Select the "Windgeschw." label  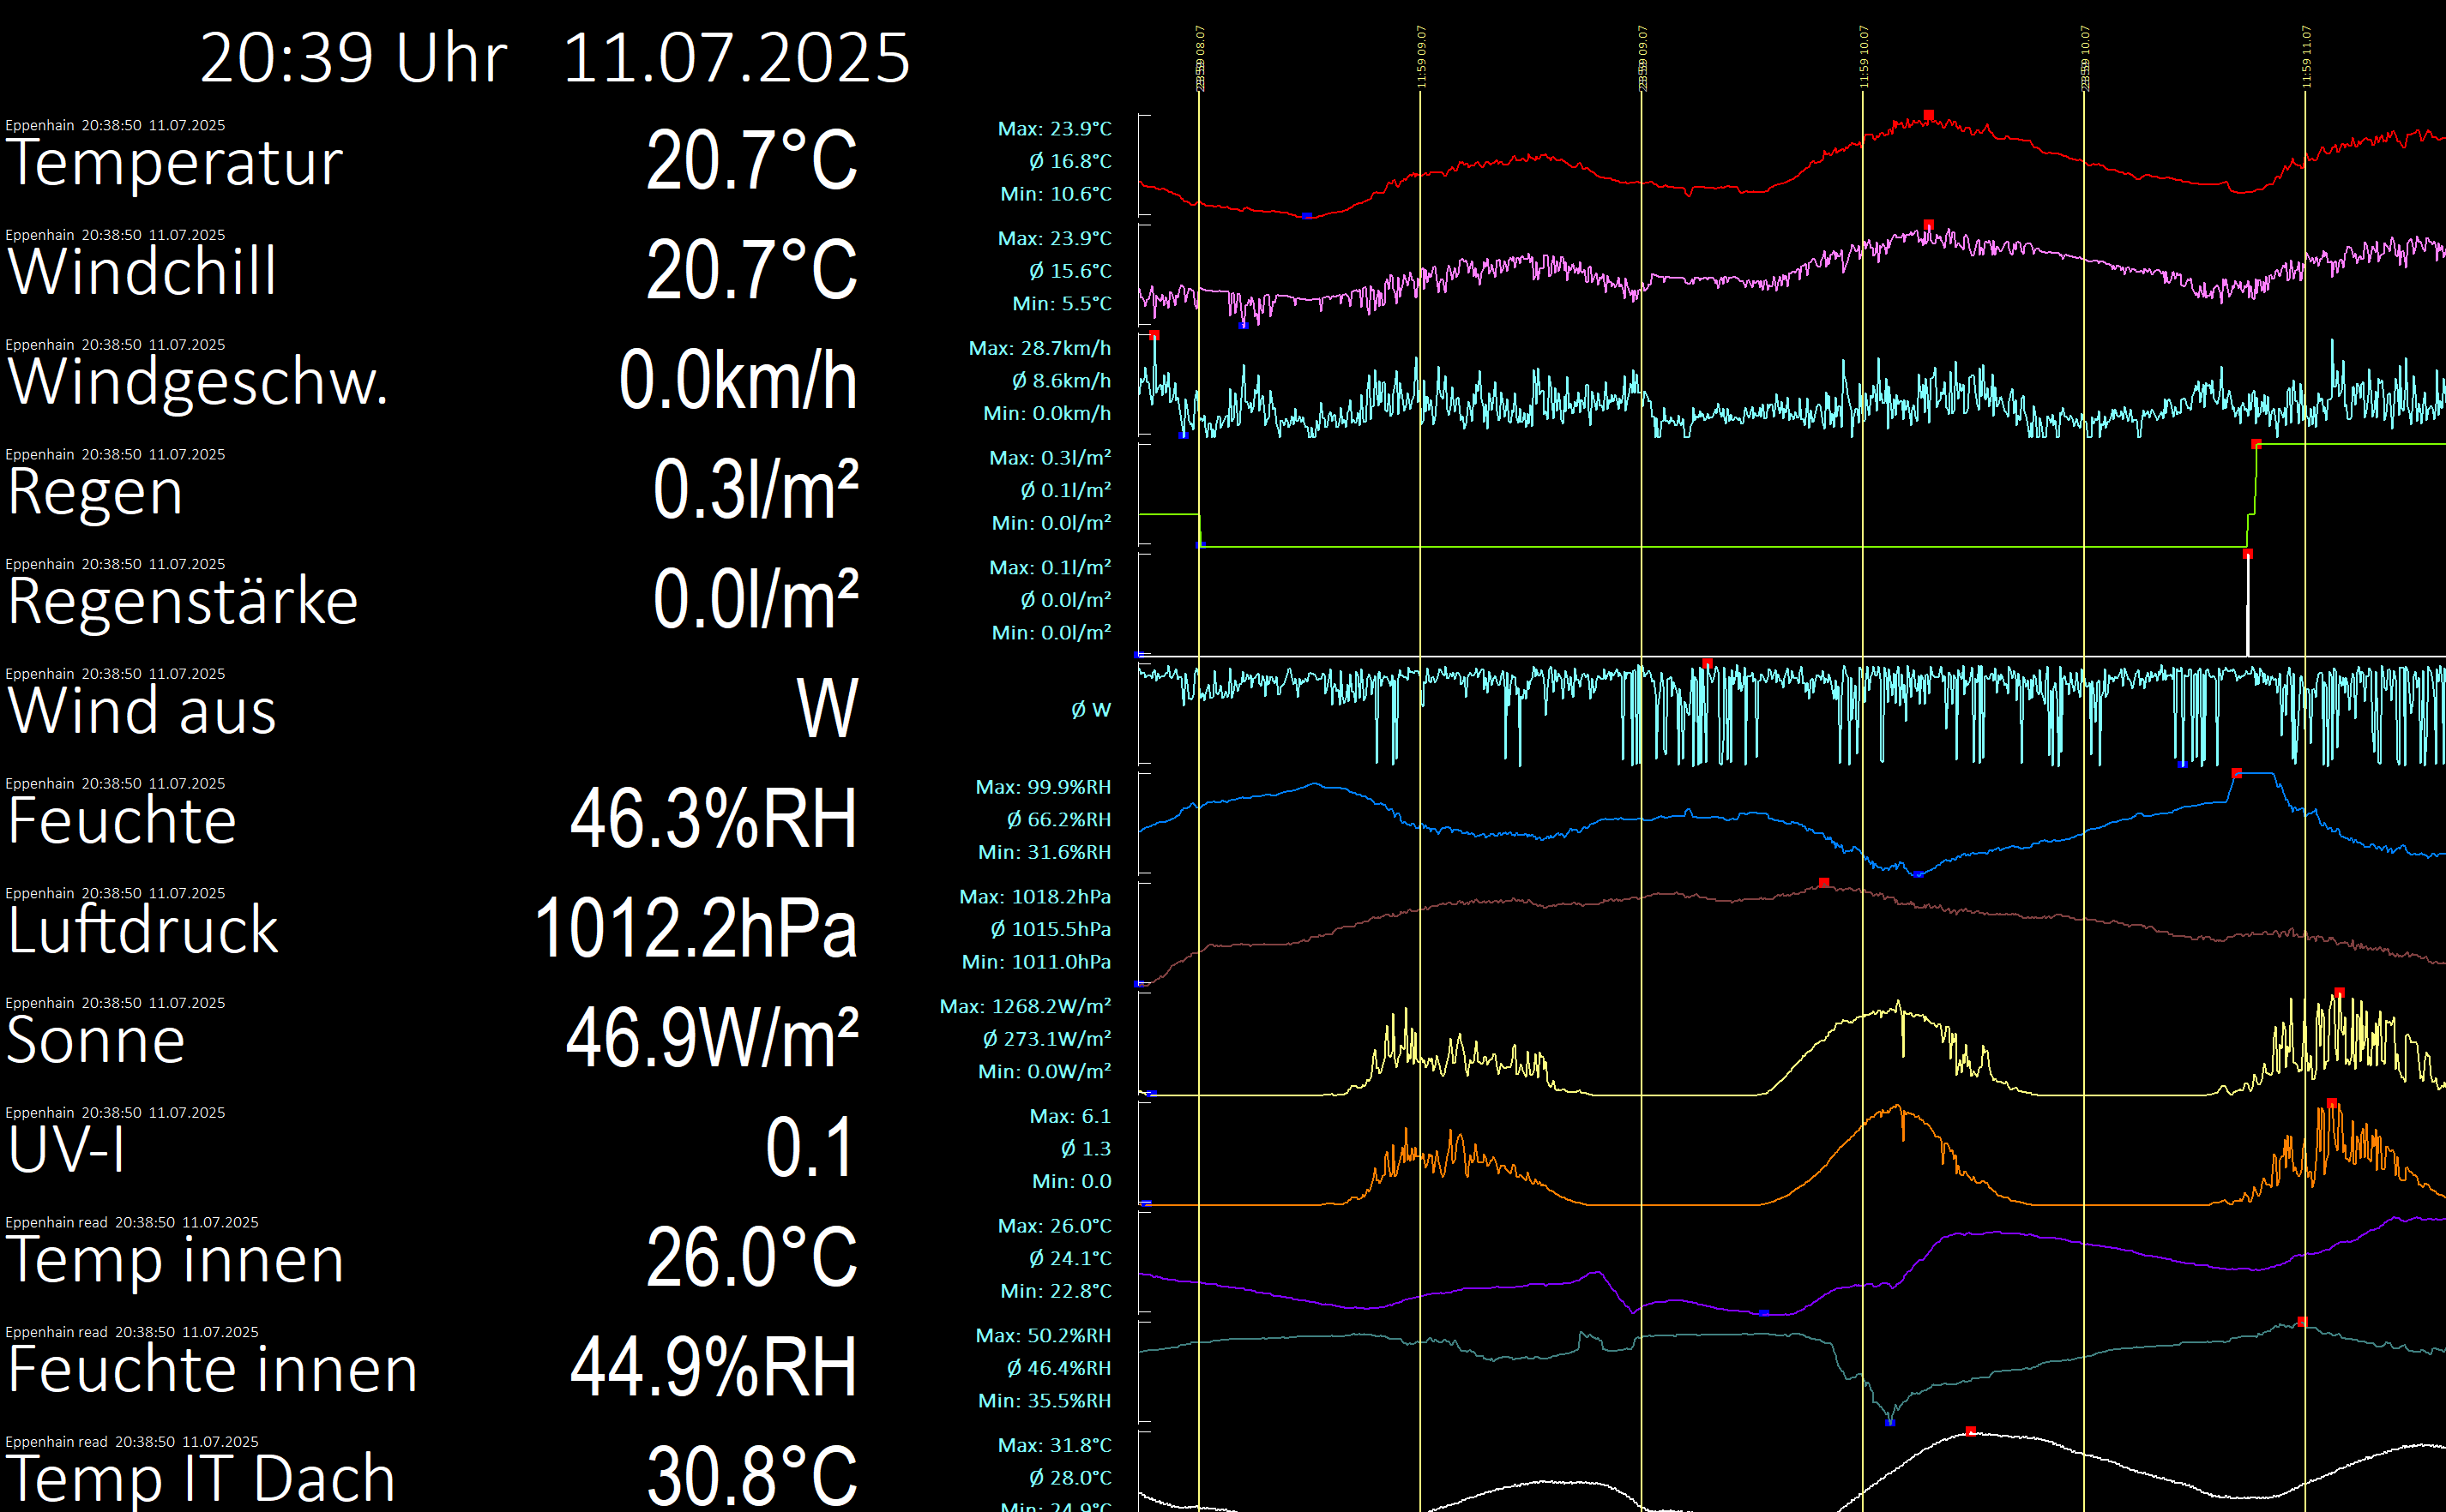197,382
